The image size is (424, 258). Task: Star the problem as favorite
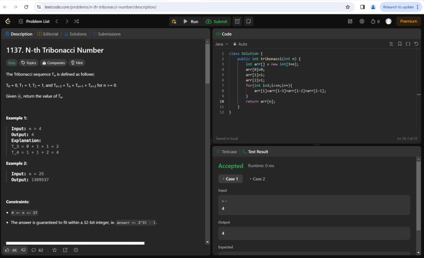(54, 250)
